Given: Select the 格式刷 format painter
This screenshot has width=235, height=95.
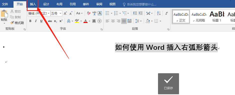Looking at the screenshot, I should [17, 23].
